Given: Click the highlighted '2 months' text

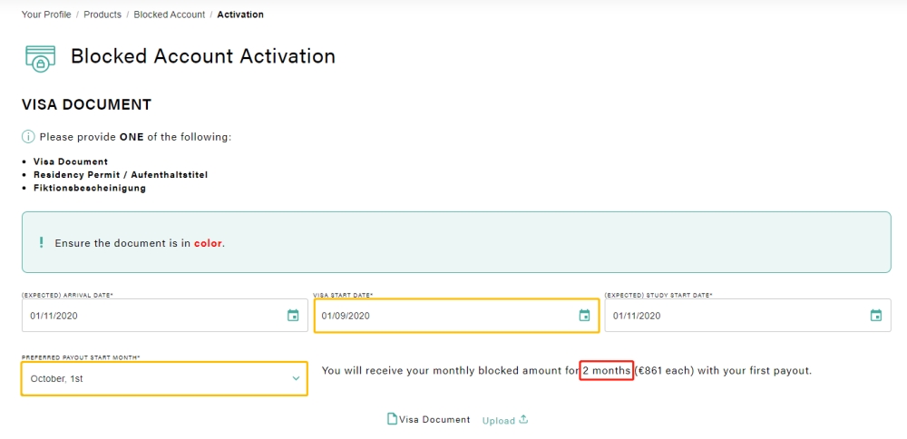Looking at the screenshot, I should click(x=607, y=370).
